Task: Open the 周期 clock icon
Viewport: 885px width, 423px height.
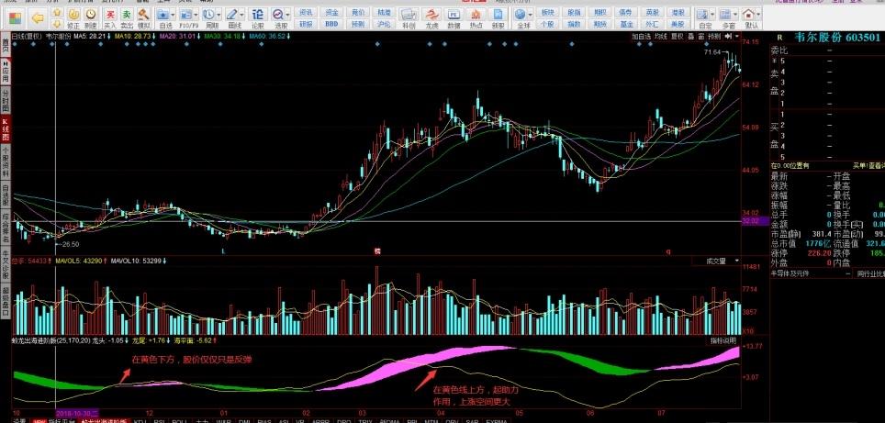Action: tap(208, 15)
